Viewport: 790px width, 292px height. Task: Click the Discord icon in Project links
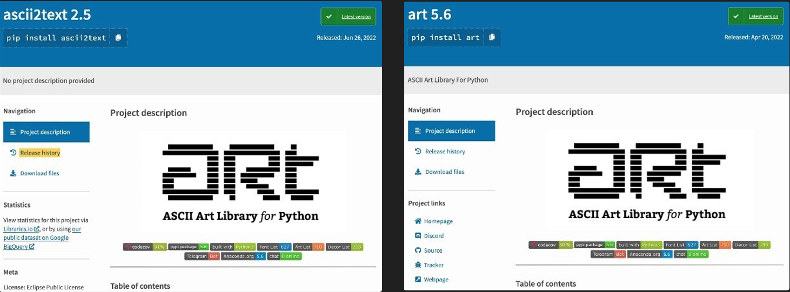pos(418,236)
